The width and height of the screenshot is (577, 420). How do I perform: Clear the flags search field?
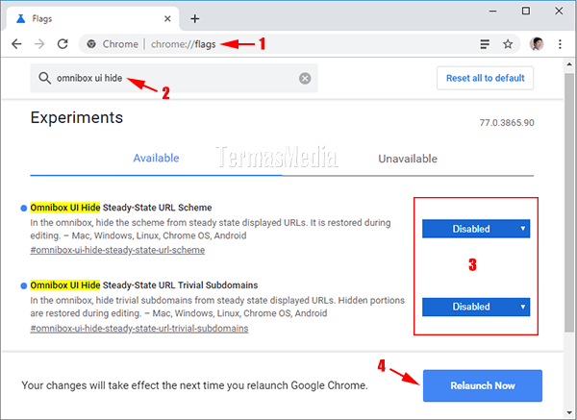click(x=305, y=79)
